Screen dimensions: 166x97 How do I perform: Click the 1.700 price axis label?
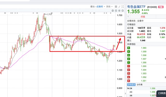(120, 15)
